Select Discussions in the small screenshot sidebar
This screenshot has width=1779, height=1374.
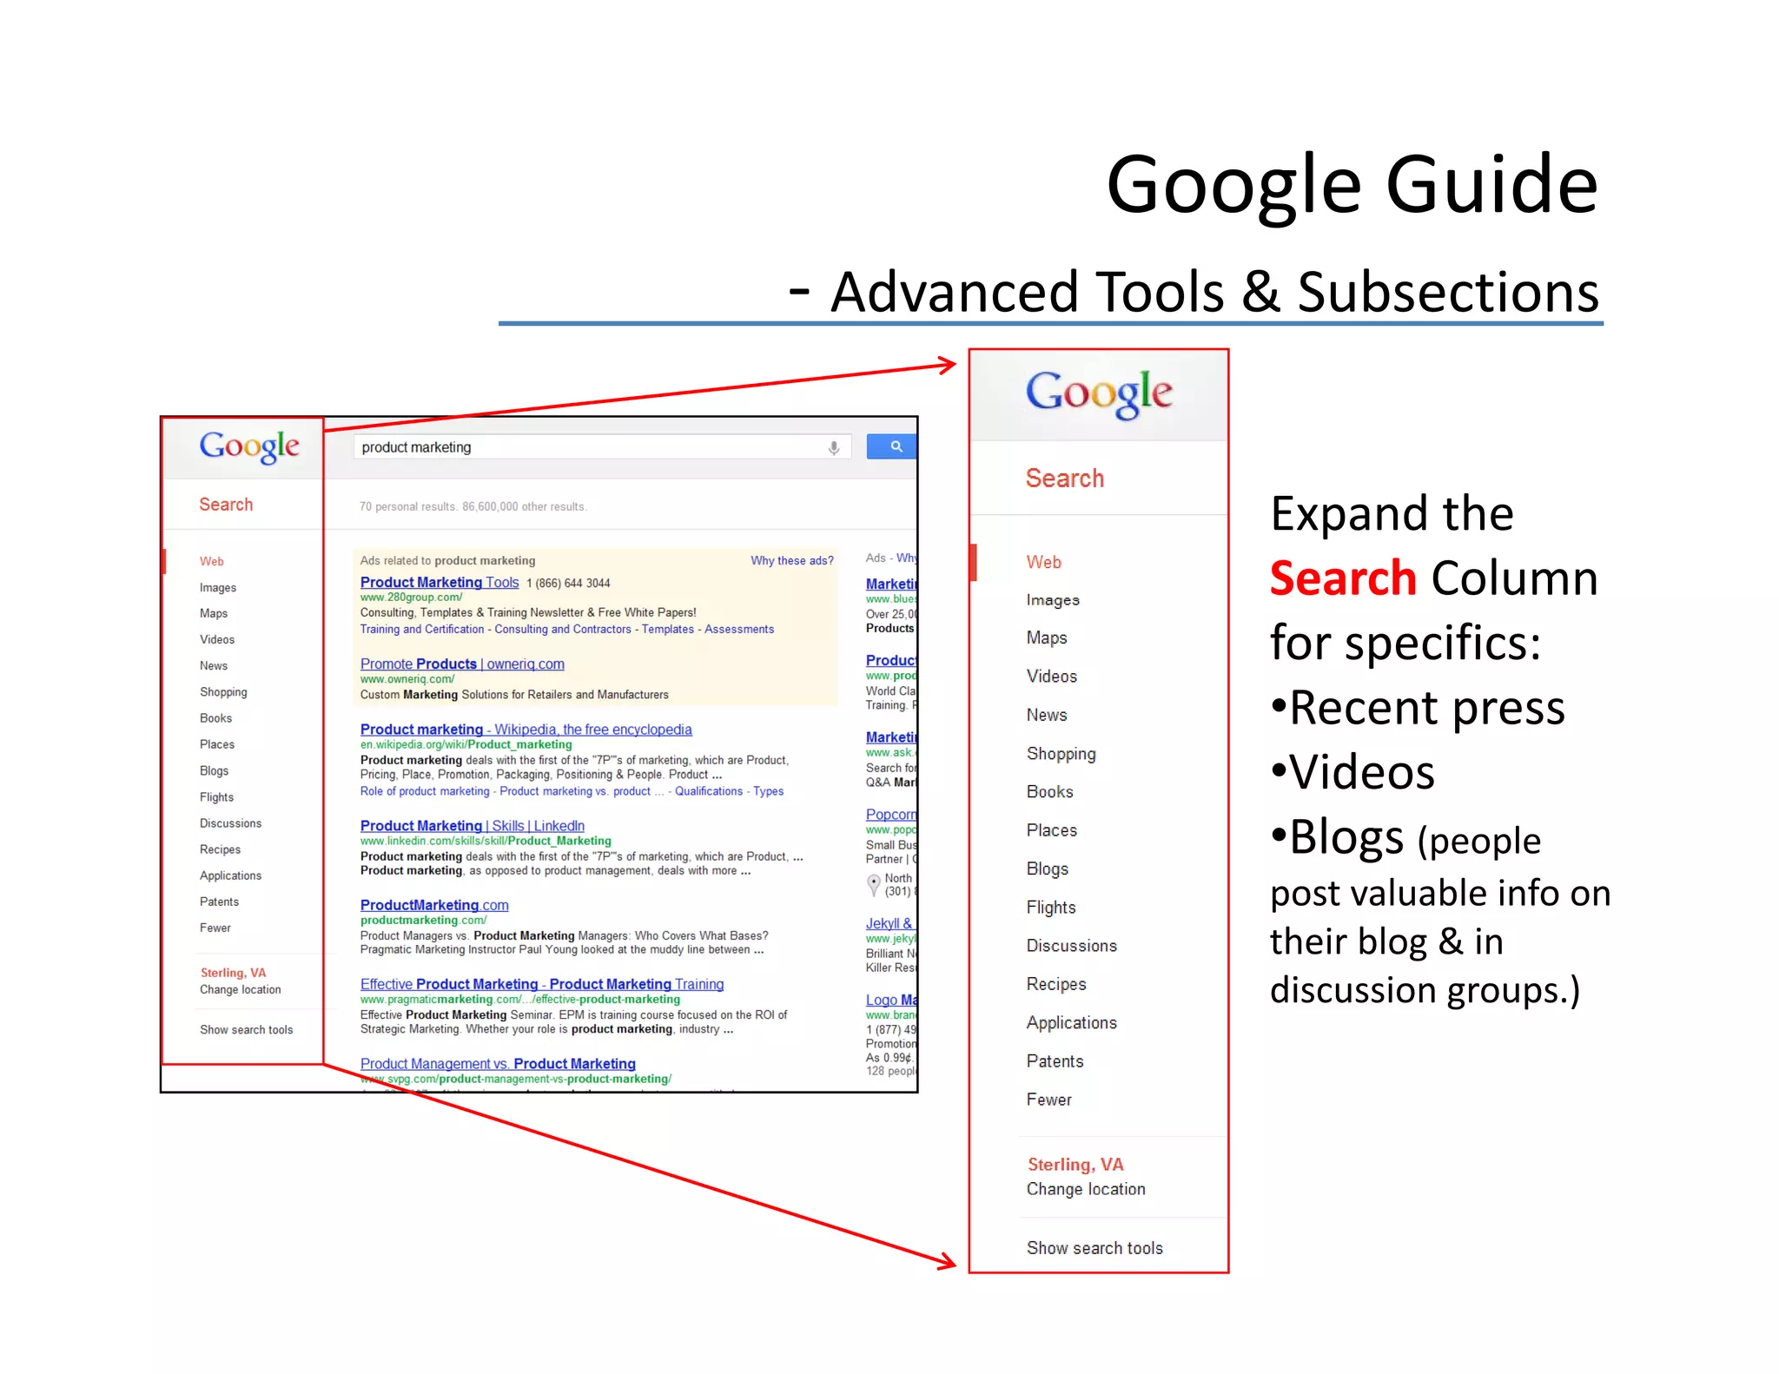230,823
